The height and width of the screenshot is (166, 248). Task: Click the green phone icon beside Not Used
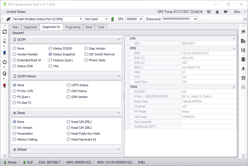[113, 19]
